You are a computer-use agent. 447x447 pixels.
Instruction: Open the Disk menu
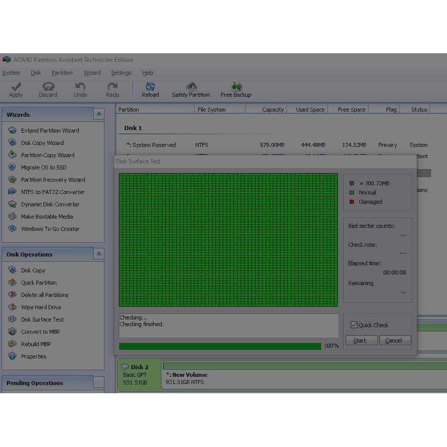tap(36, 73)
